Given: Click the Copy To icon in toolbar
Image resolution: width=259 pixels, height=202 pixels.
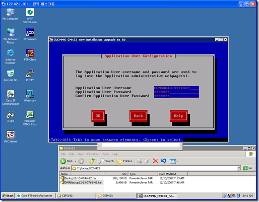Looking at the screenshot, I should (x=147, y=161).
